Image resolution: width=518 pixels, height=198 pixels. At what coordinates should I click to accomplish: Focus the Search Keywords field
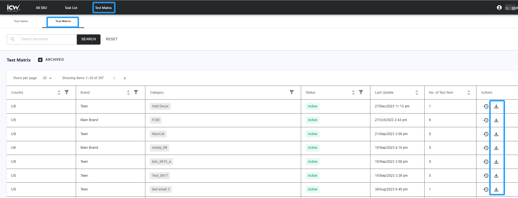[x=46, y=39]
